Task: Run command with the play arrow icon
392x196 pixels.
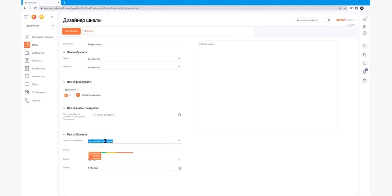Action: (x=329, y=20)
